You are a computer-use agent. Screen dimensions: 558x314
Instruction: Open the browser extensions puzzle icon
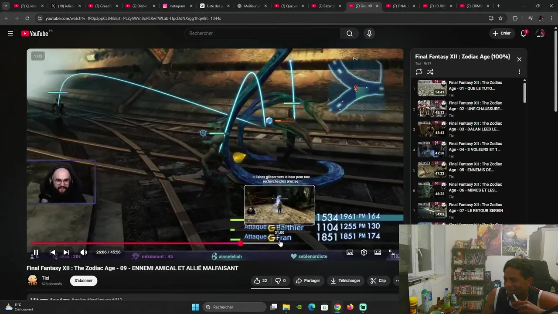(515, 18)
